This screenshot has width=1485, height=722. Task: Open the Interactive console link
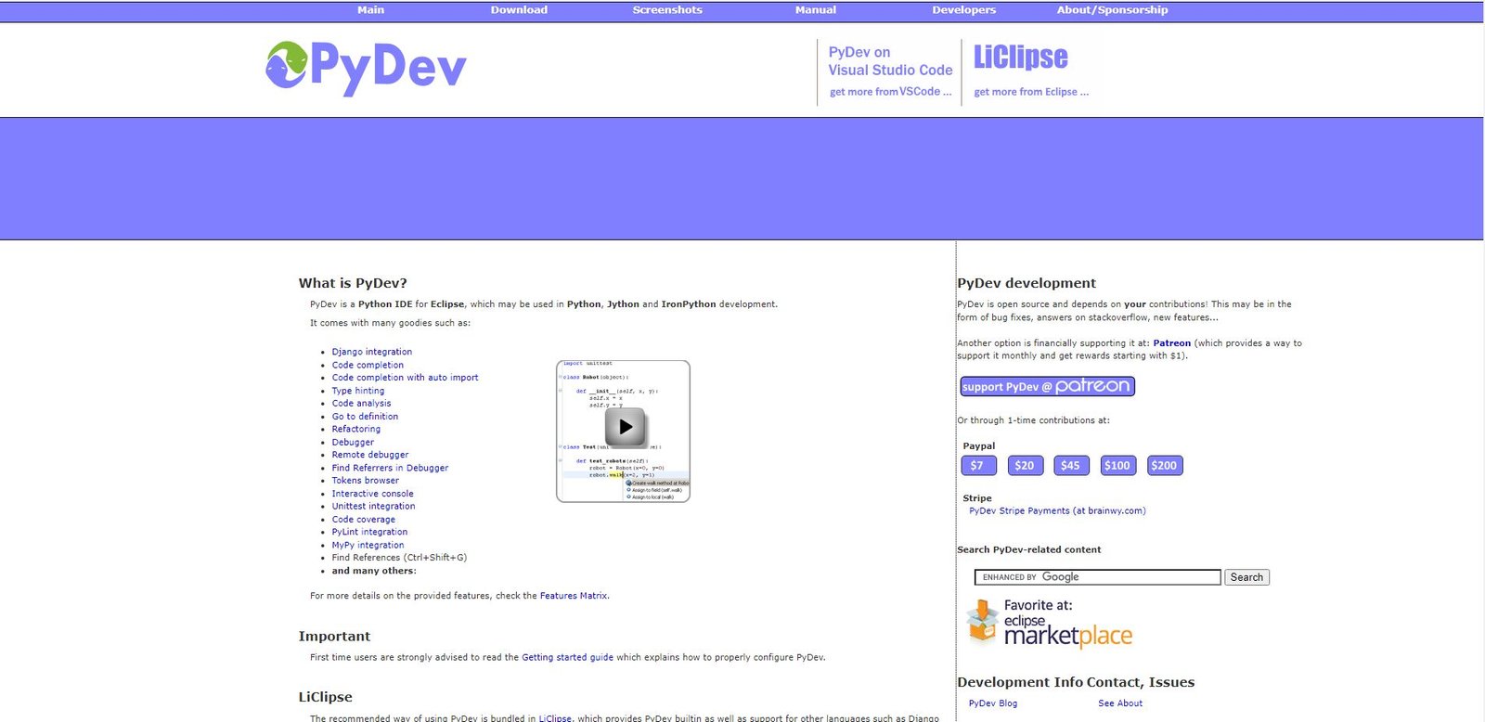tap(373, 494)
